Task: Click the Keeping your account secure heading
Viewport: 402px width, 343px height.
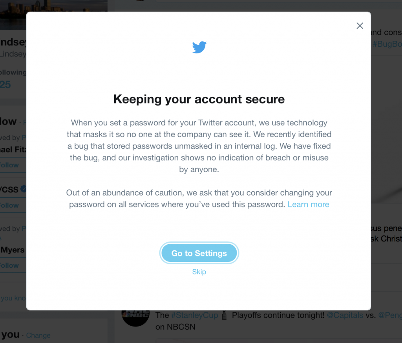Action: click(x=199, y=99)
